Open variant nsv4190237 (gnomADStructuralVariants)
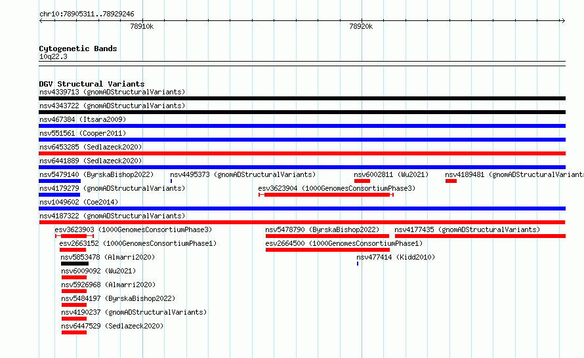The height and width of the screenshot is (358, 584). [134, 312]
